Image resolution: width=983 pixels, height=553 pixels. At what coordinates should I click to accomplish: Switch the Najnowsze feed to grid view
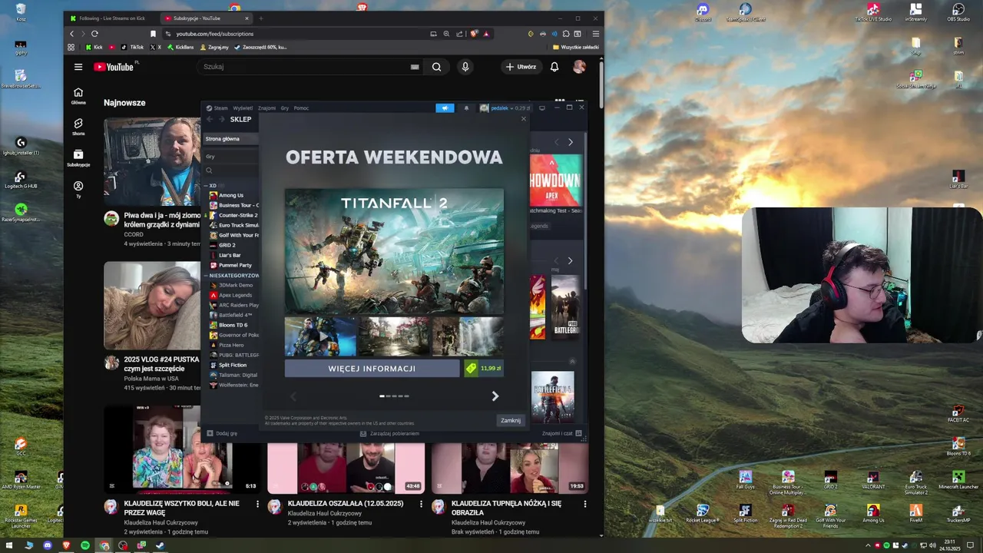click(560, 101)
